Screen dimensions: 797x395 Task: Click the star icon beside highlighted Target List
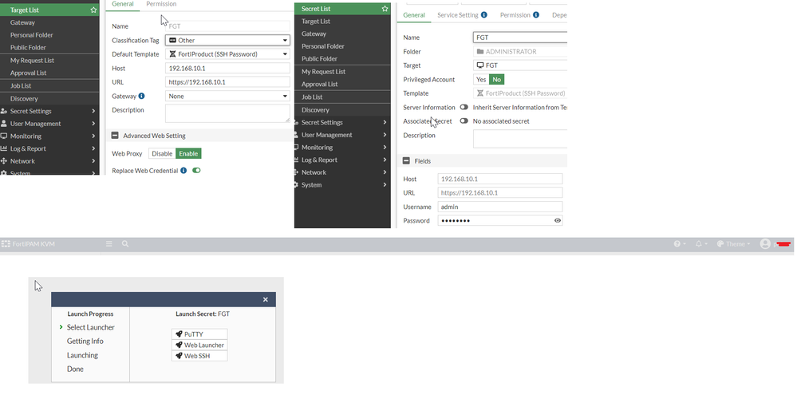(x=93, y=10)
